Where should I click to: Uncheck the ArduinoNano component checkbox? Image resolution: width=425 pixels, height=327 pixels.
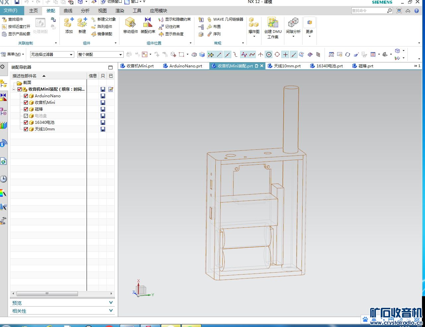click(26, 96)
